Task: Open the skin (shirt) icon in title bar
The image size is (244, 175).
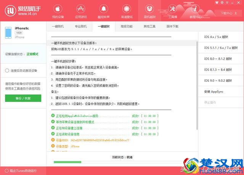Action: (x=217, y=3)
